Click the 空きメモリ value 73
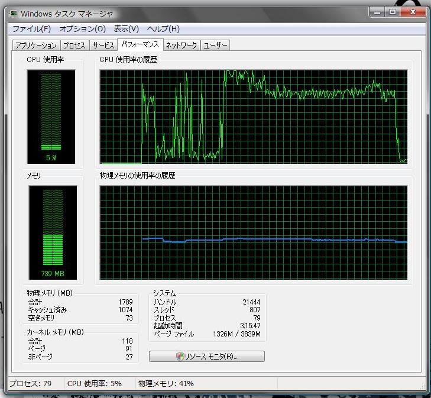This screenshot has width=431, height=398. (x=129, y=318)
